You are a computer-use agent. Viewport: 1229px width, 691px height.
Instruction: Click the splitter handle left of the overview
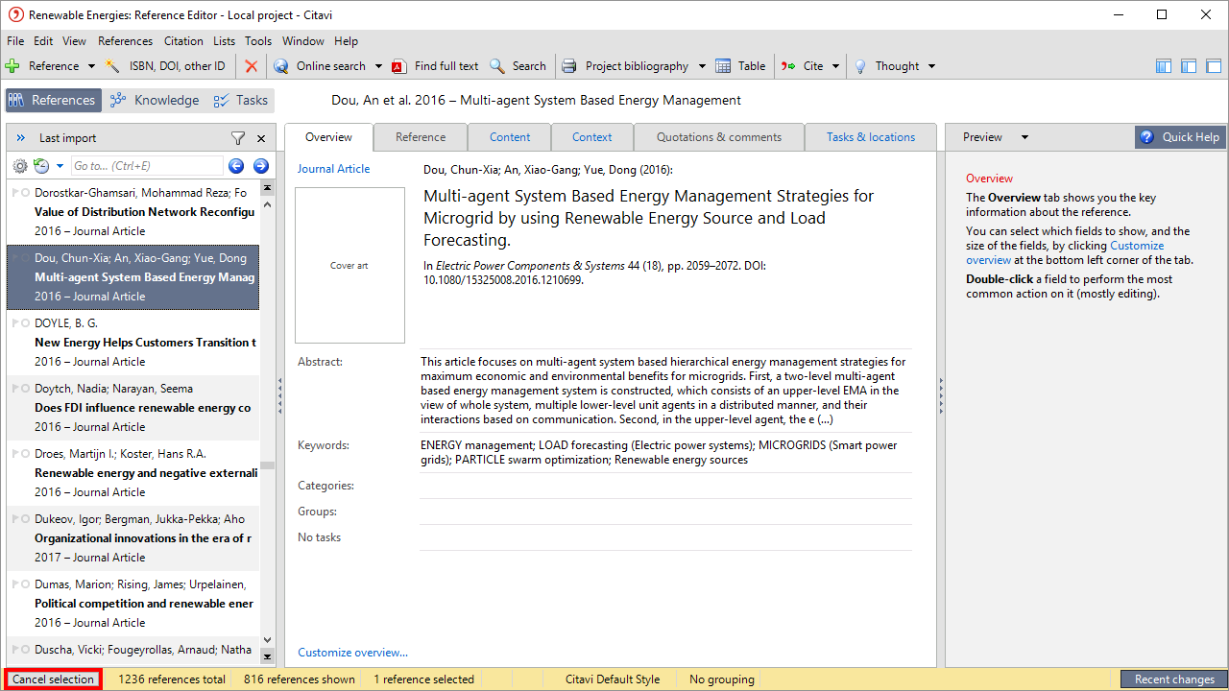279,395
